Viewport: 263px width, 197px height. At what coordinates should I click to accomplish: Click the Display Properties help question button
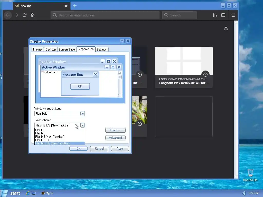pos(122,41)
